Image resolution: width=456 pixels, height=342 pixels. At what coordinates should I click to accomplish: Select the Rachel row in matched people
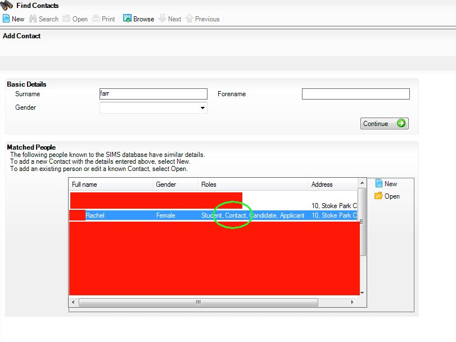click(213, 215)
